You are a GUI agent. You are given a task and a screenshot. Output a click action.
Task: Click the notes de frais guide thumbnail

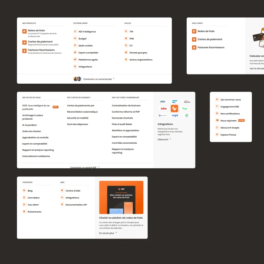pos(121,197)
